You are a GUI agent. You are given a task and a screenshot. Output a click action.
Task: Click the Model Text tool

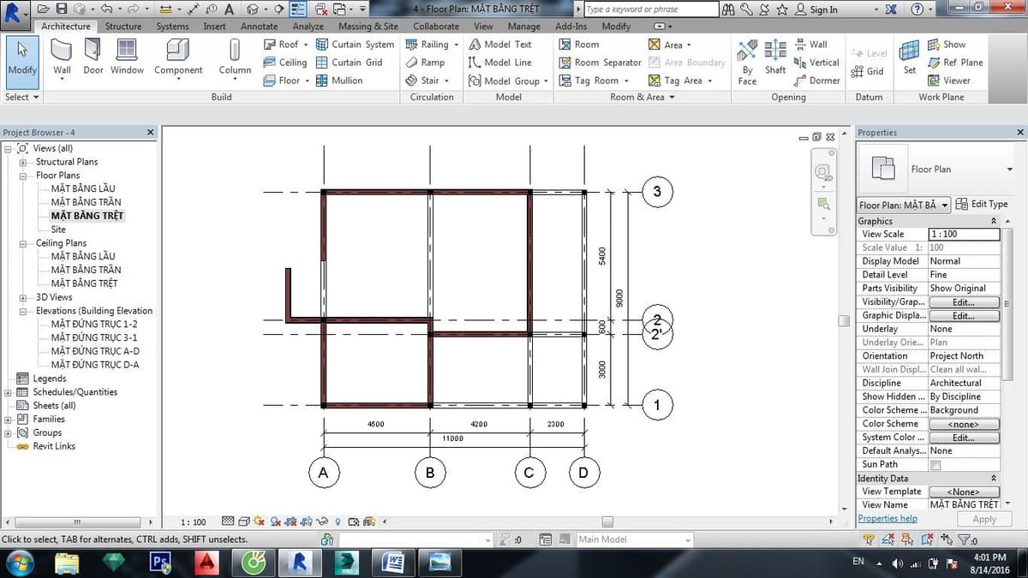pyautogui.click(x=499, y=45)
